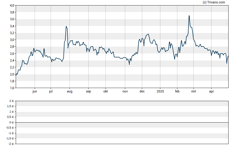
Task: Click the '2025' year label
Action: click(x=160, y=91)
